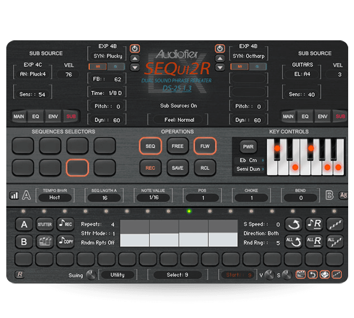Switch to right EQ tab
This screenshot has height=318, width=354.
point(305,117)
